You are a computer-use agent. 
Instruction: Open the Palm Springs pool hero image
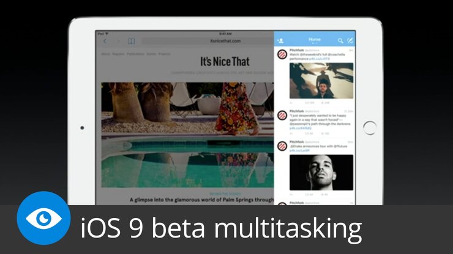point(187,135)
